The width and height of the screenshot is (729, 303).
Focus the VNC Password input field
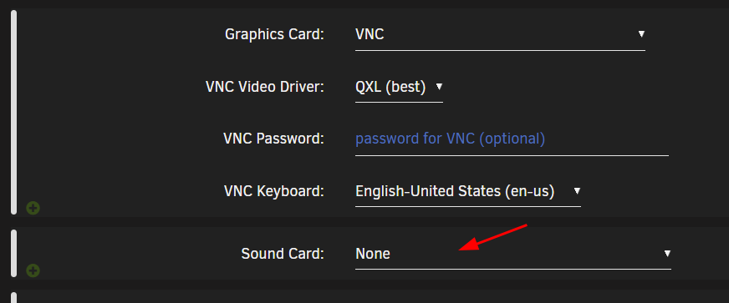point(512,139)
